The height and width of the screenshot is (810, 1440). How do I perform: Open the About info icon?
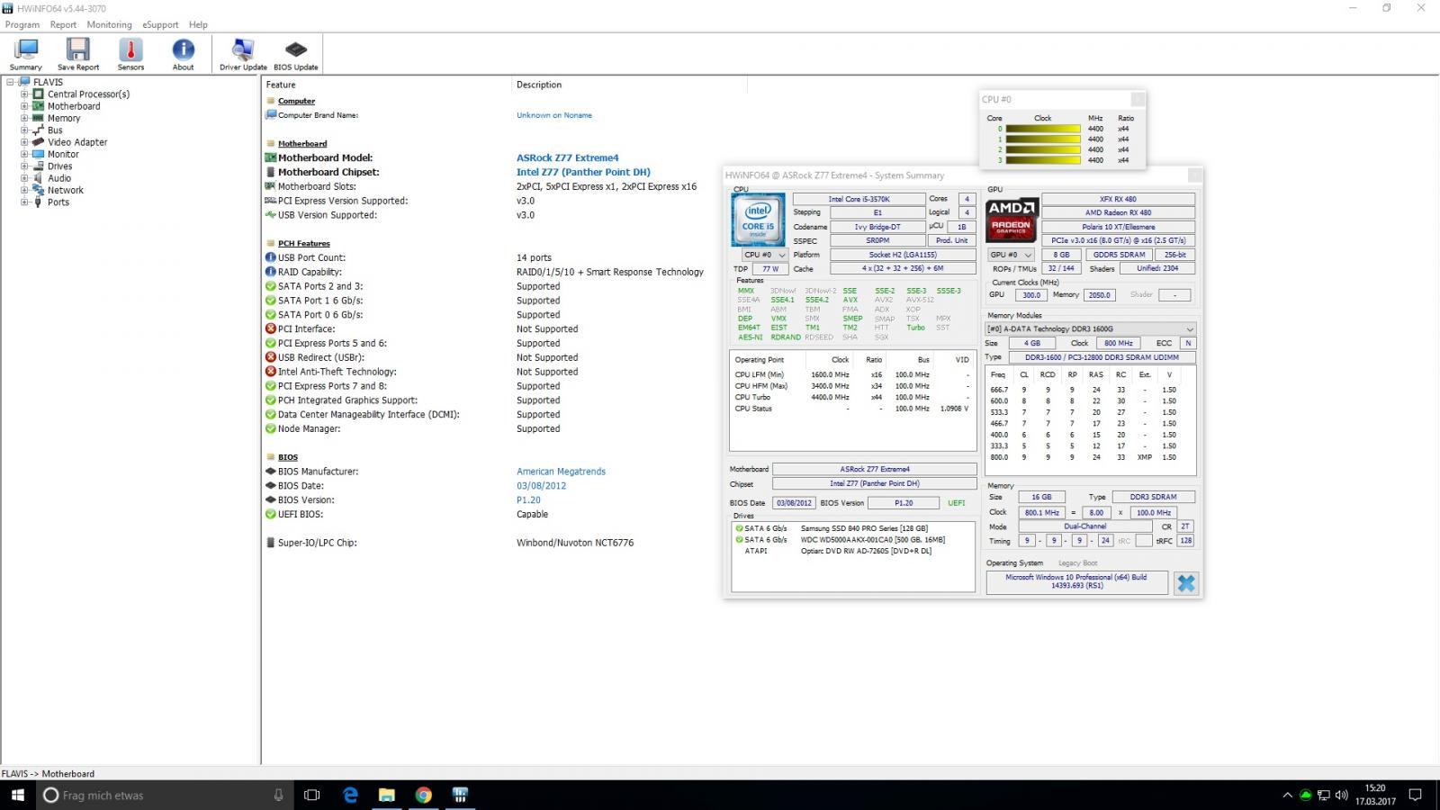pos(183,54)
